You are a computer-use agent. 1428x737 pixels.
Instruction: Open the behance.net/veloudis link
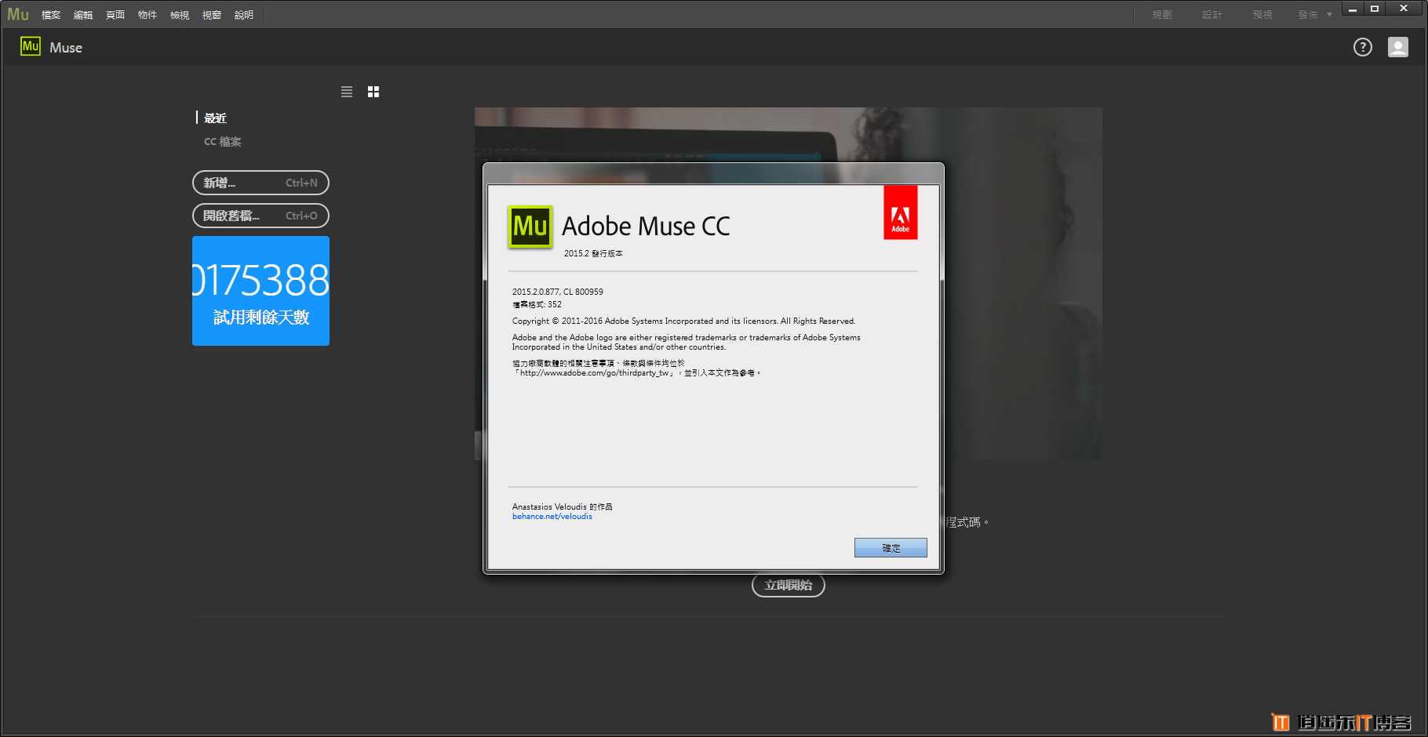pyautogui.click(x=552, y=517)
